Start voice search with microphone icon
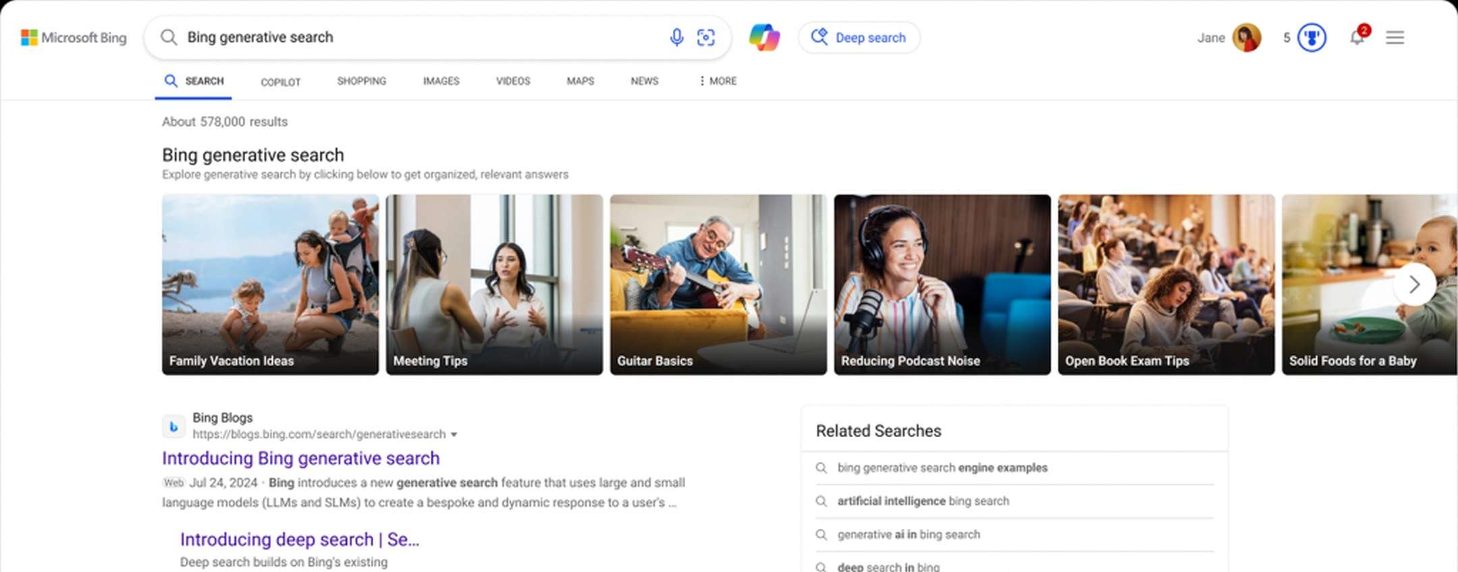 [x=676, y=37]
